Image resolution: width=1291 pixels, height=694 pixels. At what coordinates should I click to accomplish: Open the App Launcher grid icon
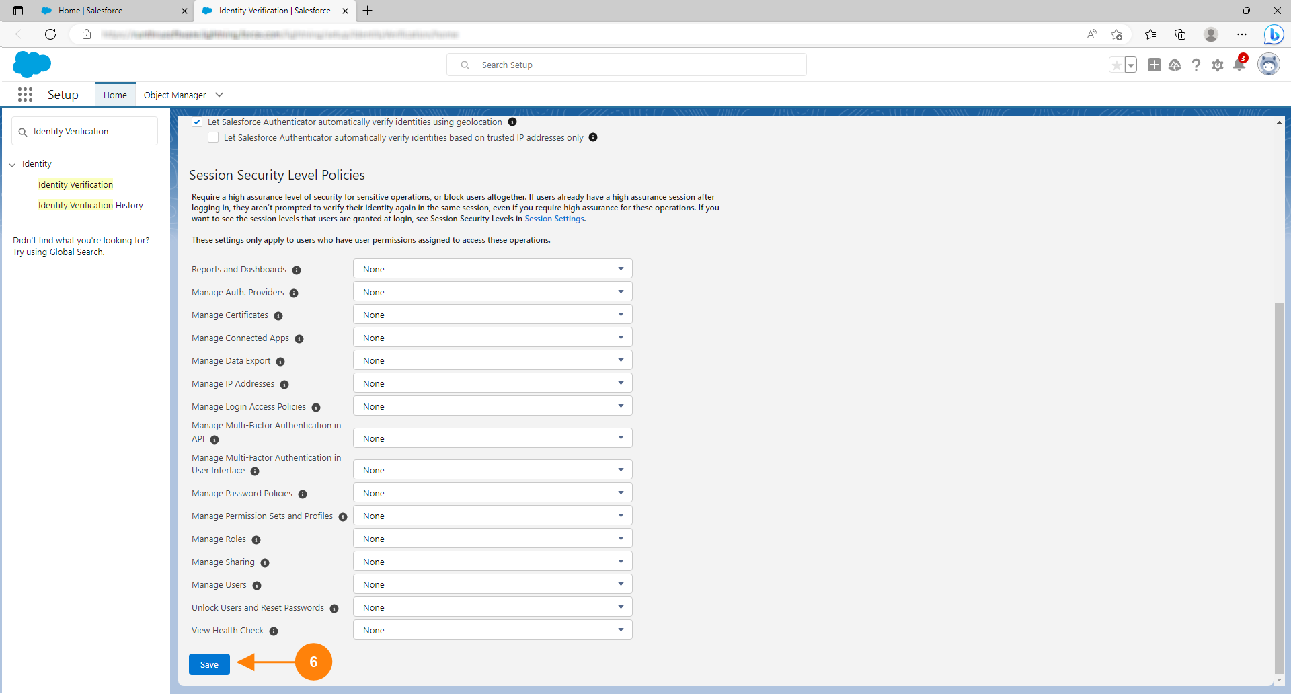pyautogui.click(x=25, y=95)
